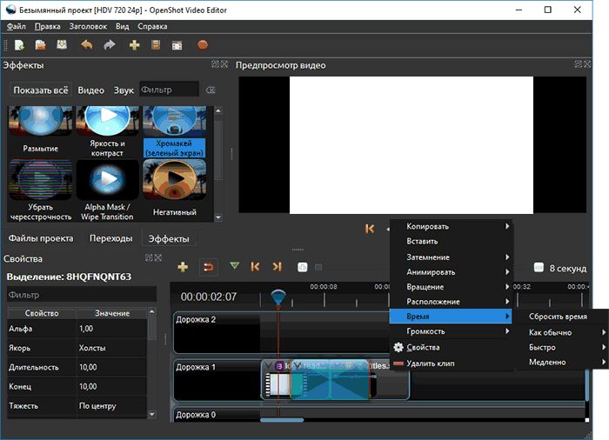Expand the Вращение submenu

pos(451,287)
